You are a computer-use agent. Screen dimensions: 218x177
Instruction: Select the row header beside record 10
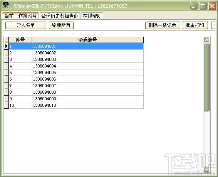[7, 105]
